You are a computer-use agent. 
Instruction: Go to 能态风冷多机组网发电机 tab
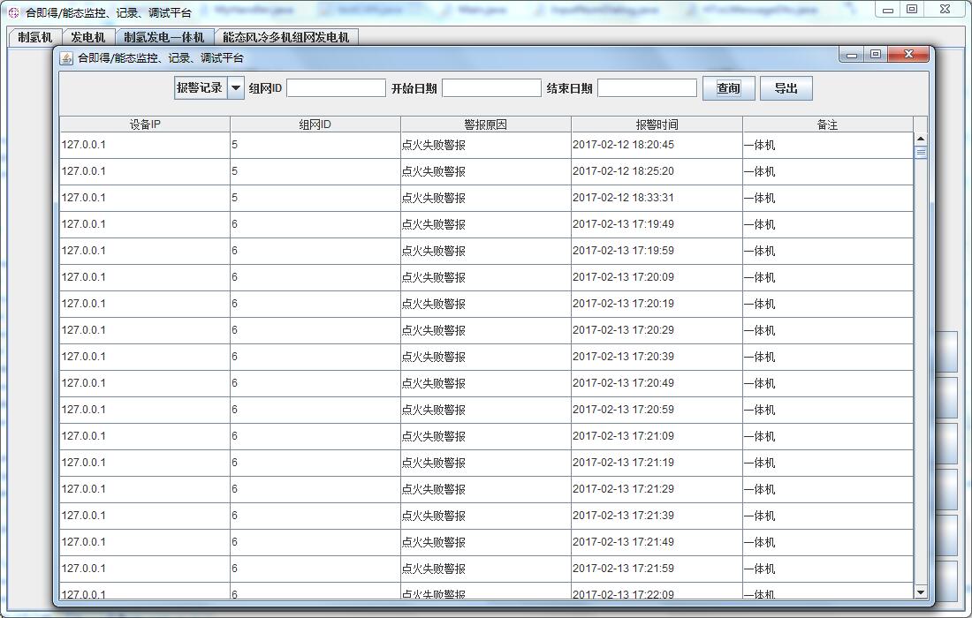(x=286, y=37)
